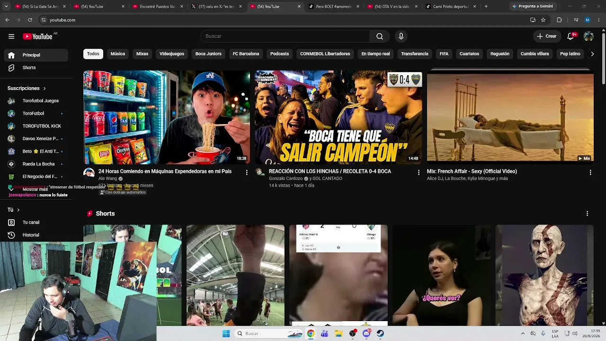Select the CONMEBOL Libertadores chip

tap(325, 54)
